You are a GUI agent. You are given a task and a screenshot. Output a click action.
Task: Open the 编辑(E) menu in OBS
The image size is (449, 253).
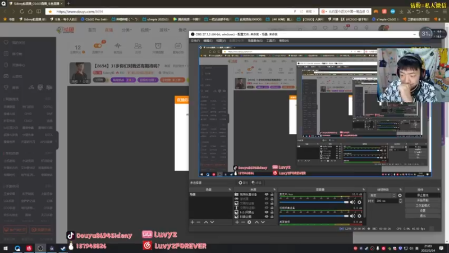pyautogui.click(x=208, y=40)
